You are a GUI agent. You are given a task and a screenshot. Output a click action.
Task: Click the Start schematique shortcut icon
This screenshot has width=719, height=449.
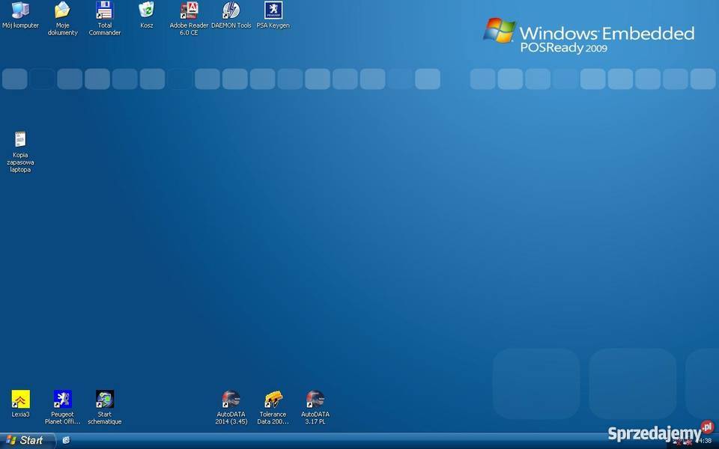coord(105,399)
